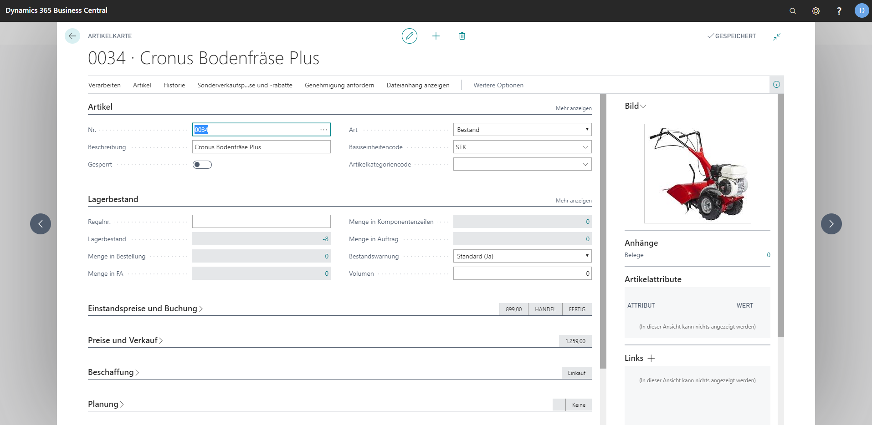872x425 pixels.
Task: Click the Lagerbestand section heading
Action: [x=113, y=199]
